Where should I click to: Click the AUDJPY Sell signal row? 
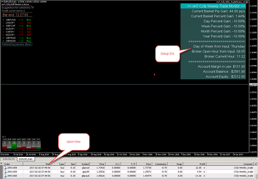click(17, 29)
